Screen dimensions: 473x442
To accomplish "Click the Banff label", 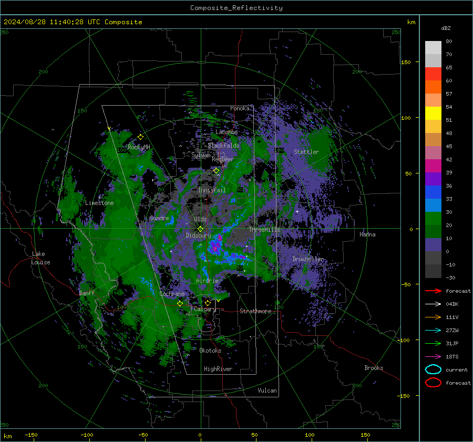I will 87,293.
